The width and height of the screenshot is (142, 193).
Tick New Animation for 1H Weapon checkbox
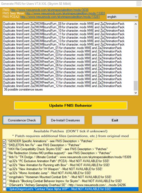(x=4, y=169)
